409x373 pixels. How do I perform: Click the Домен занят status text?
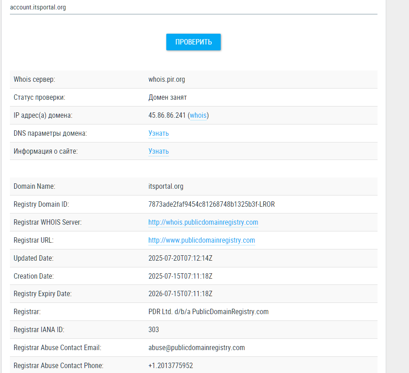pos(168,98)
